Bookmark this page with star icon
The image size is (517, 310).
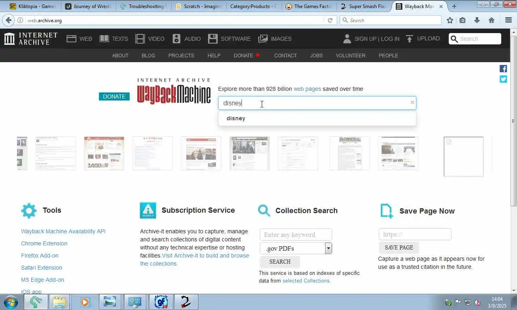tap(450, 20)
